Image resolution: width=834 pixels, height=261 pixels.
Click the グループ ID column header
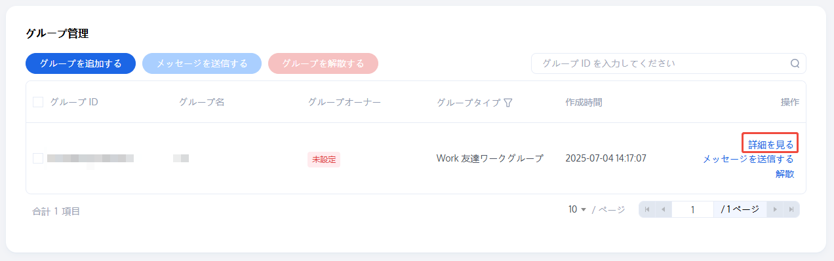click(x=74, y=102)
